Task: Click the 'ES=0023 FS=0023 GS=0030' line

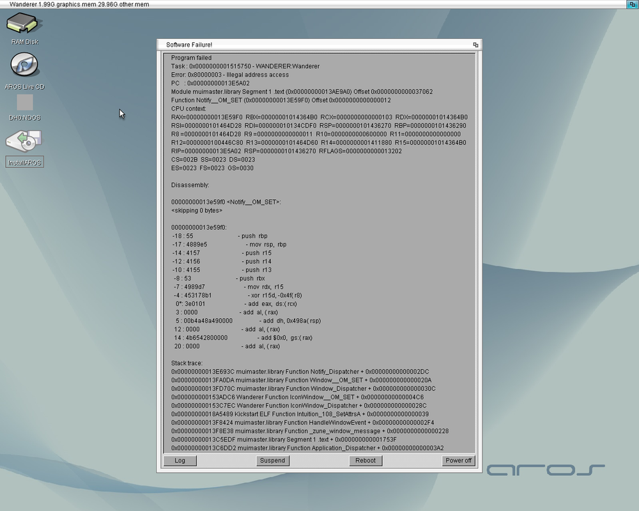Action: [x=212, y=168]
